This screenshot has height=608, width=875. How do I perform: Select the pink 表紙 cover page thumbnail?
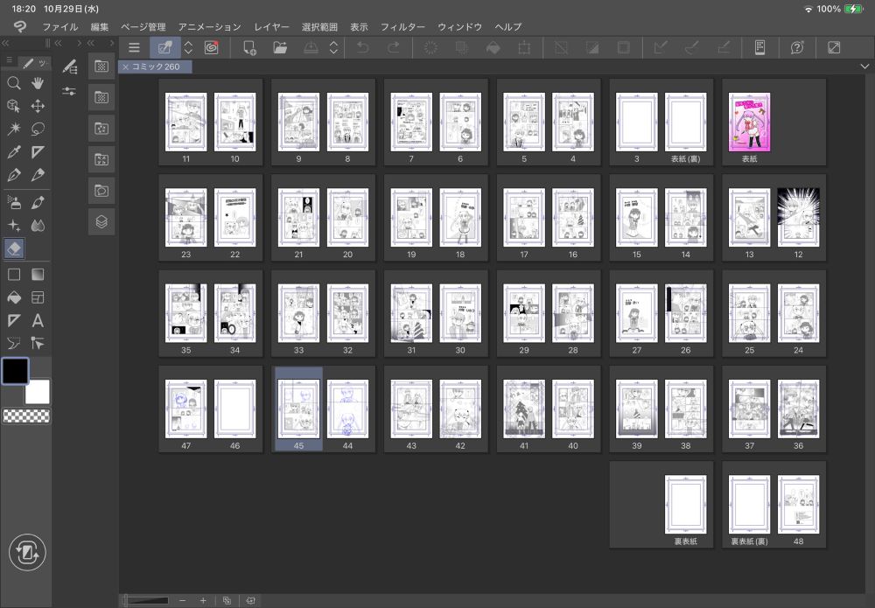tap(749, 122)
